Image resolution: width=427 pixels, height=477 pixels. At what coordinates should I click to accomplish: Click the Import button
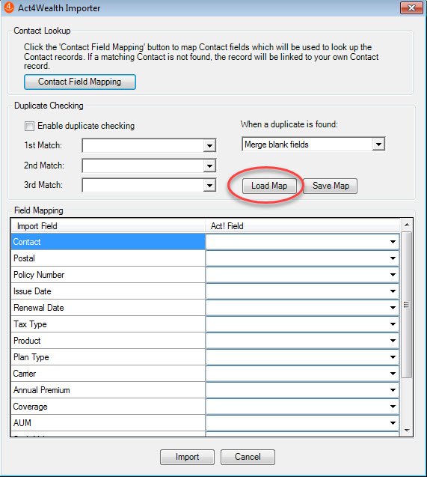pos(187,457)
